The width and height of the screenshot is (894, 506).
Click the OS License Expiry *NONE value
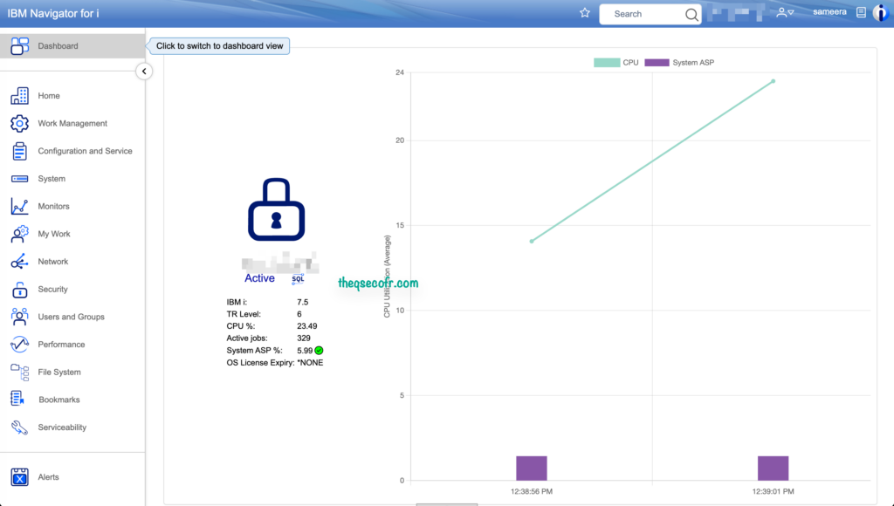coord(310,363)
